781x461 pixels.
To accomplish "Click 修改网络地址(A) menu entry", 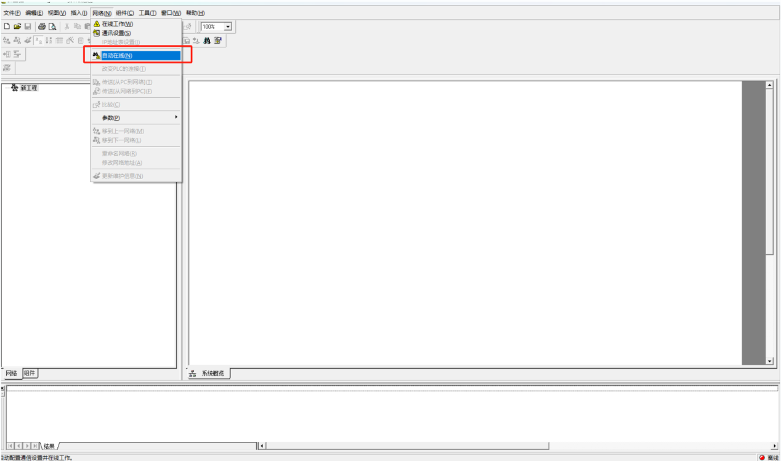I will point(136,162).
